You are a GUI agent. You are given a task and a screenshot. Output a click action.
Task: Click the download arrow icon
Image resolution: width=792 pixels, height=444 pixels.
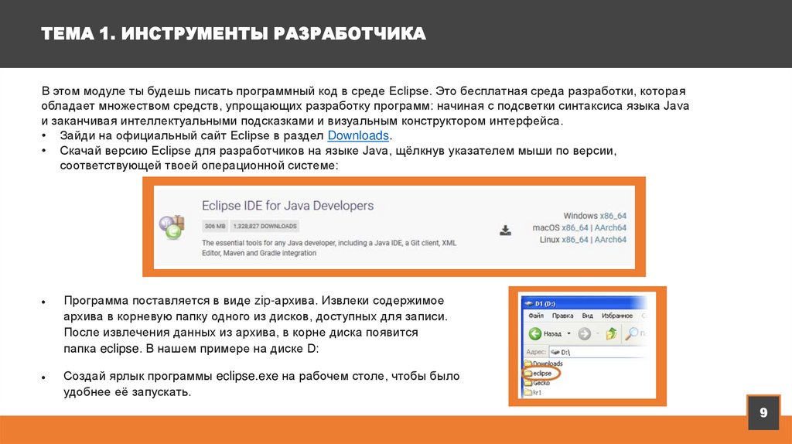(x=505, y=231)
